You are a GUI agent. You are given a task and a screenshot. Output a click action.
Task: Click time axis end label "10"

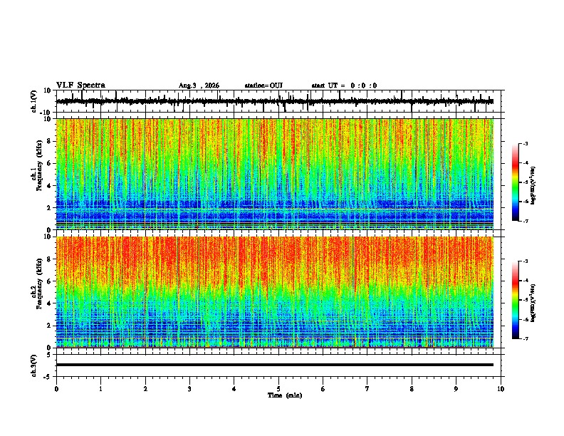click(x=501, y=389)
